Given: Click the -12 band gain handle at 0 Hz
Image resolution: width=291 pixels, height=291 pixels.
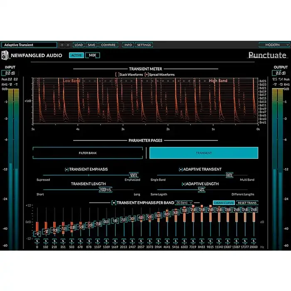Looking at the screenshot, I should [x=37, y=234].
